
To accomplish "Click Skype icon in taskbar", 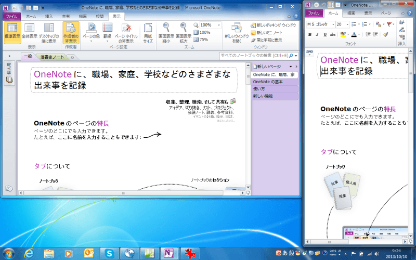I will click(x=109, y=254).
